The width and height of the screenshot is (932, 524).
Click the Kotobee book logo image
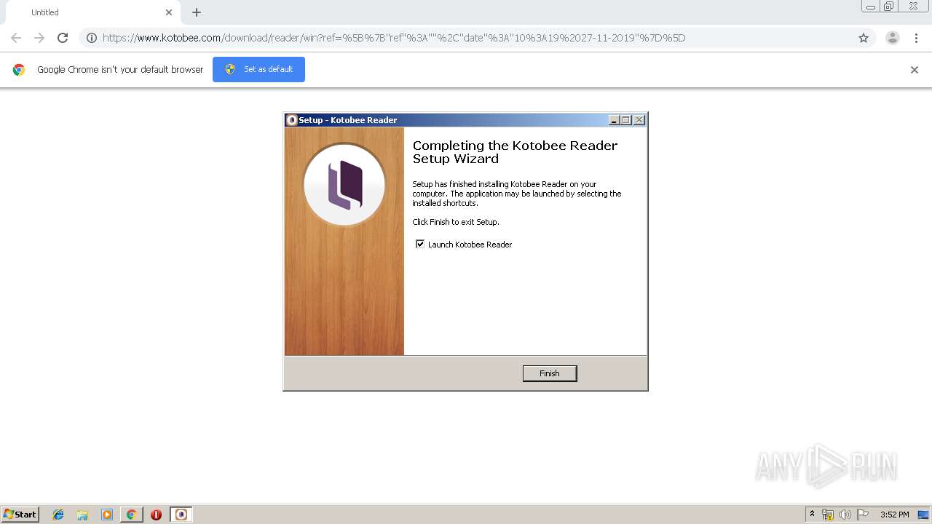[x=344, y=185]
